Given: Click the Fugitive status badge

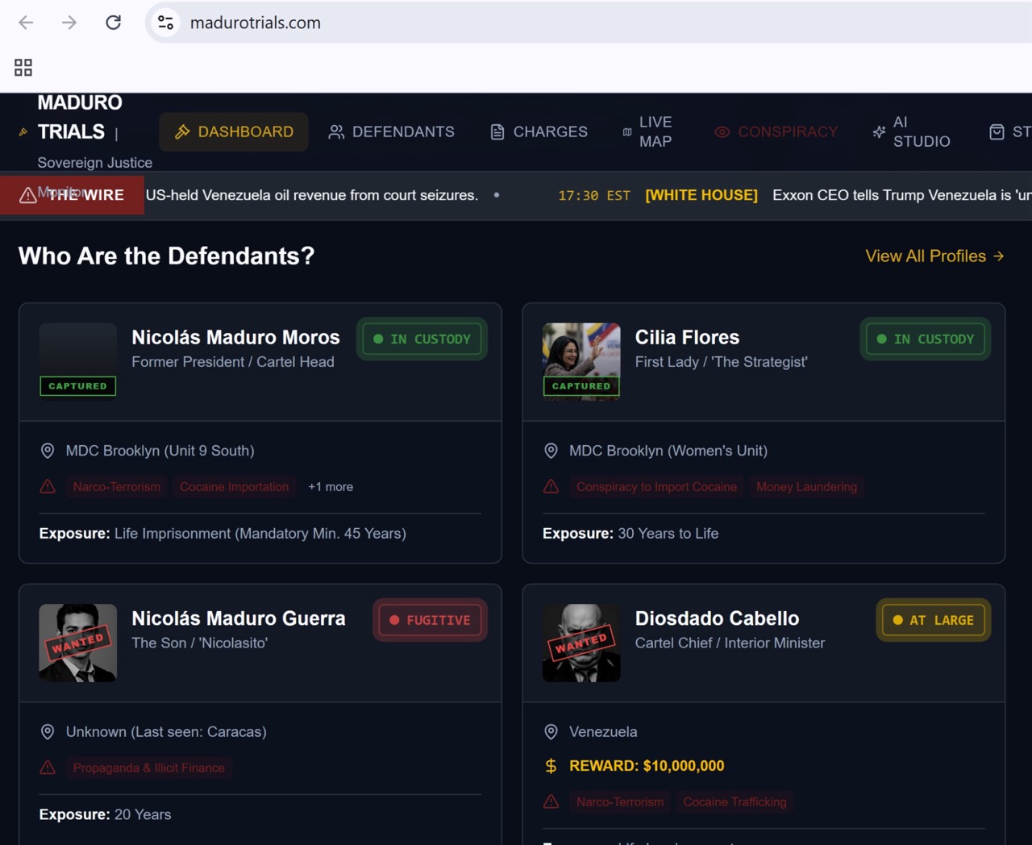Looking at the screenshot, I should (430, 620).
